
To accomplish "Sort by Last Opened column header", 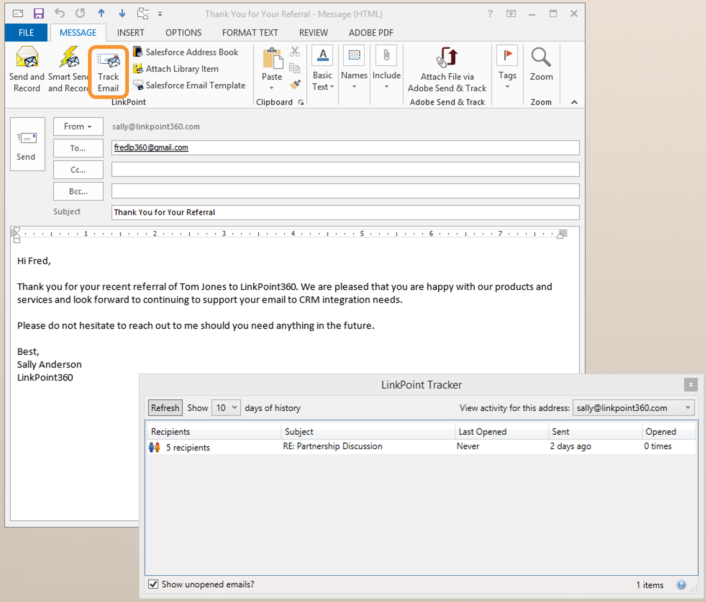I will tap(502, 432).
